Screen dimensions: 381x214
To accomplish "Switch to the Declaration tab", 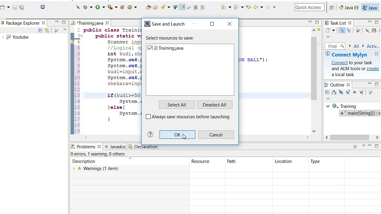I will 143,147.
